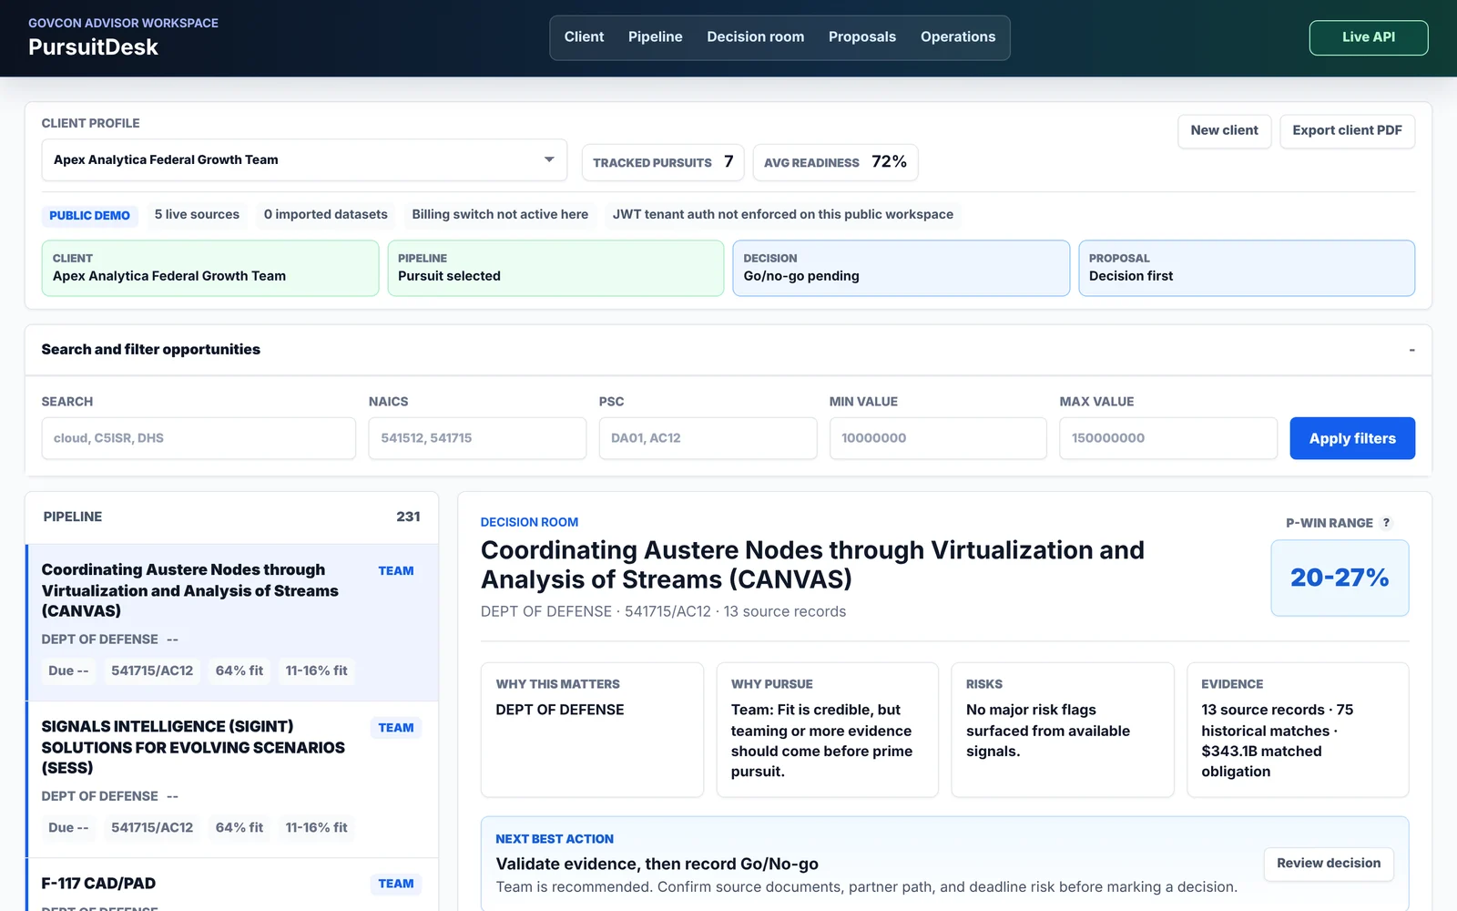Open the Proposals nav tab
Image resolution: width=1457 pixels, height=911 pixels.
(x=861, y=37)
